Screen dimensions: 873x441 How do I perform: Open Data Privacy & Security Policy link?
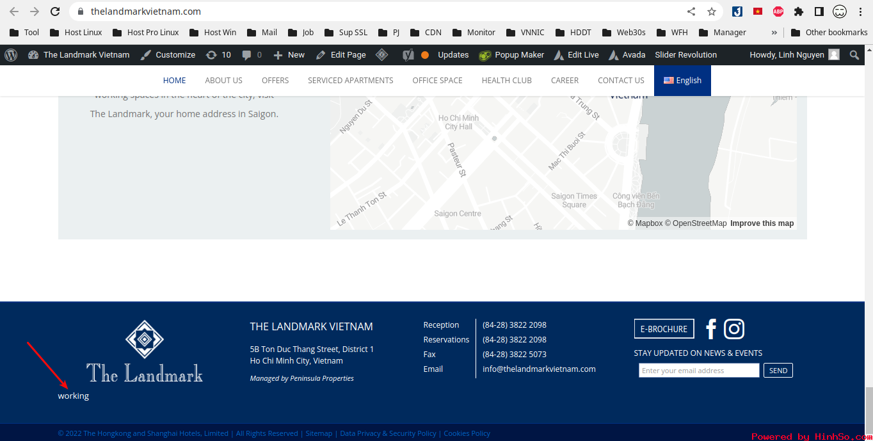(x=388, y=433)
